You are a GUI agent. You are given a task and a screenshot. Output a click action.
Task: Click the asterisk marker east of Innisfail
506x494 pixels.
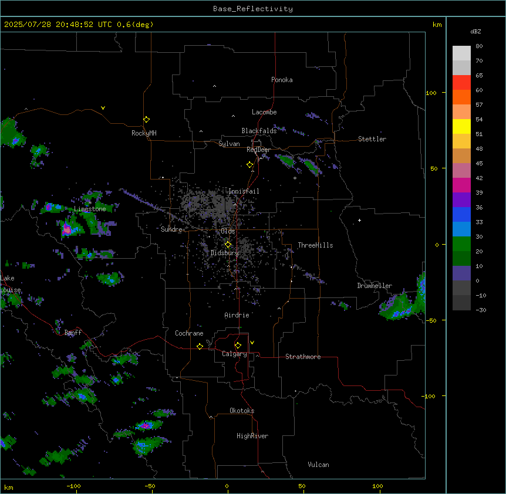point(295,178)
